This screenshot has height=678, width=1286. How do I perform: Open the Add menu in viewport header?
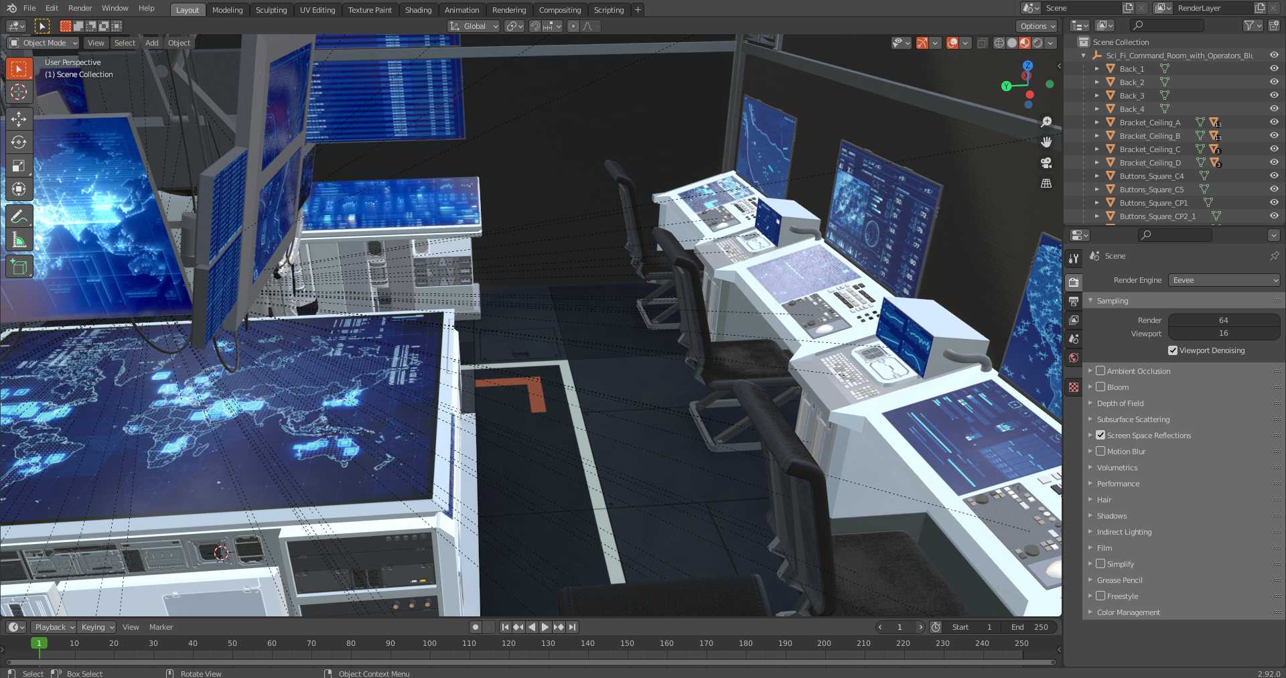pyautogui.click(x=152, y=43)
